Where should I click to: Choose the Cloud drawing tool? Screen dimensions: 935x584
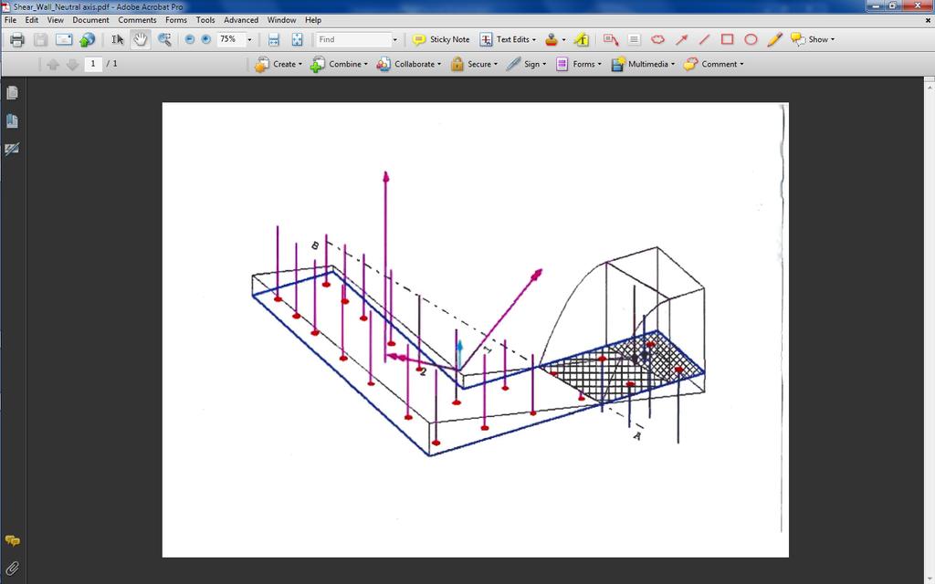(657, 40)
